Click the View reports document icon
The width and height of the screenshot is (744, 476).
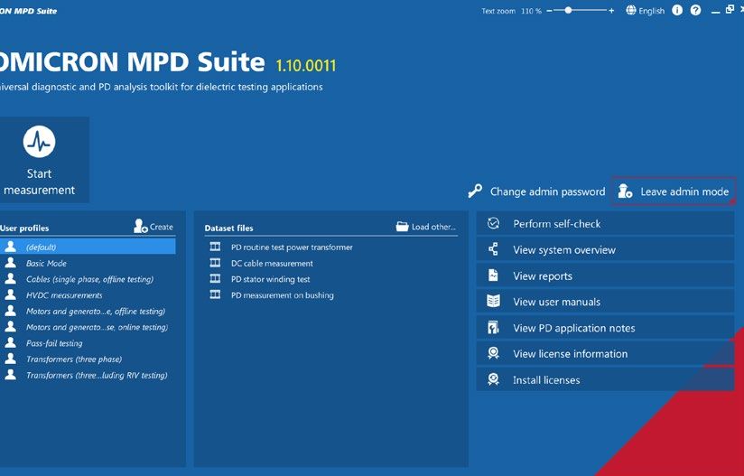(494, 276)
